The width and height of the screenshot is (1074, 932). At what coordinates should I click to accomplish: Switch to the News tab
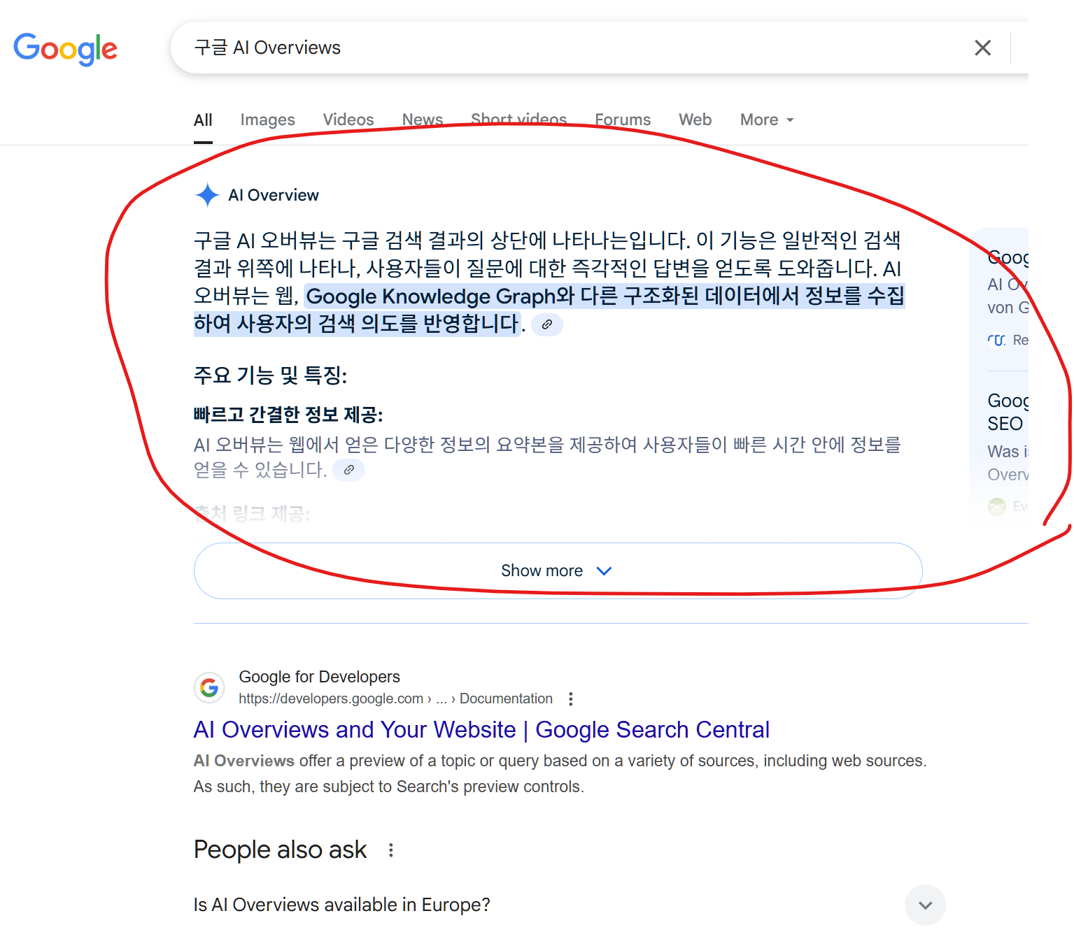[423, 120]
